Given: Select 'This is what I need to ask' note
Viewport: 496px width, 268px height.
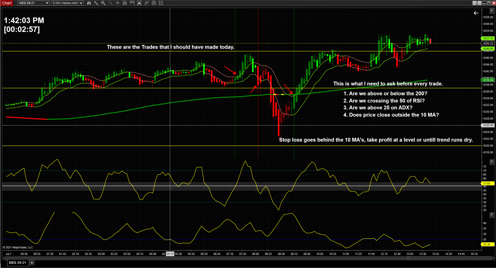Looking at the screenshot, I should pos(388,84).
